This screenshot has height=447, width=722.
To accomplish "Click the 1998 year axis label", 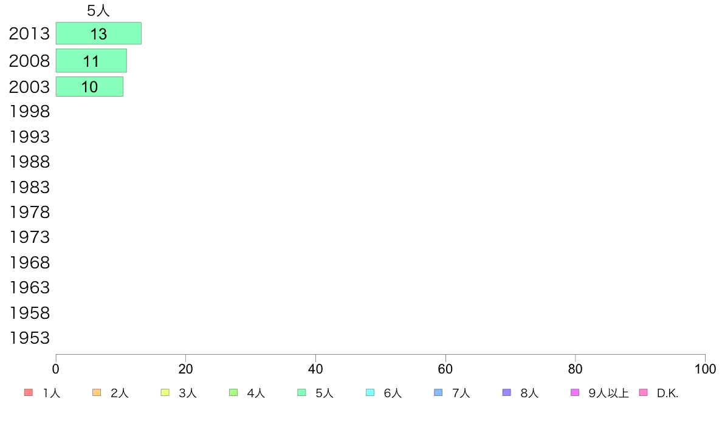I will (x=29, y=111).
